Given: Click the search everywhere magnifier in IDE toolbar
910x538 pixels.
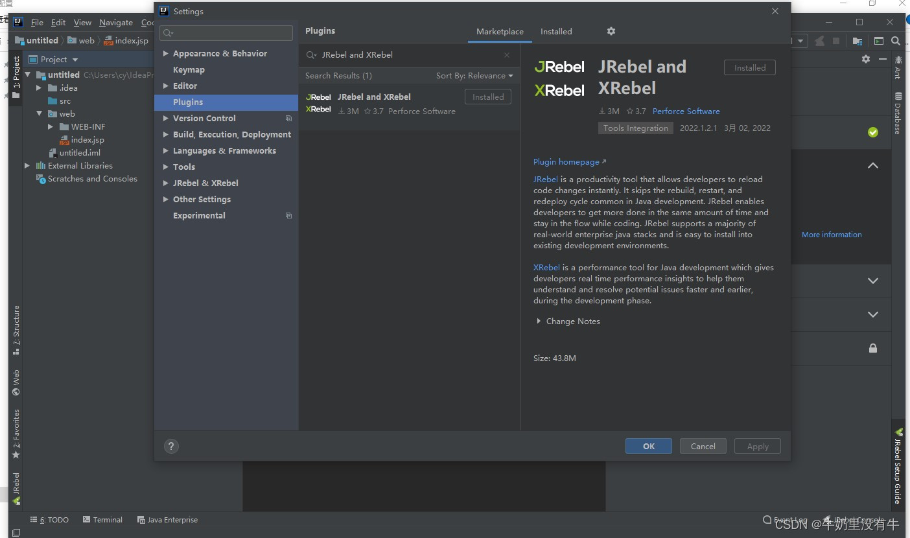Looking at the screenshot, I should click(x=896, y=41).
